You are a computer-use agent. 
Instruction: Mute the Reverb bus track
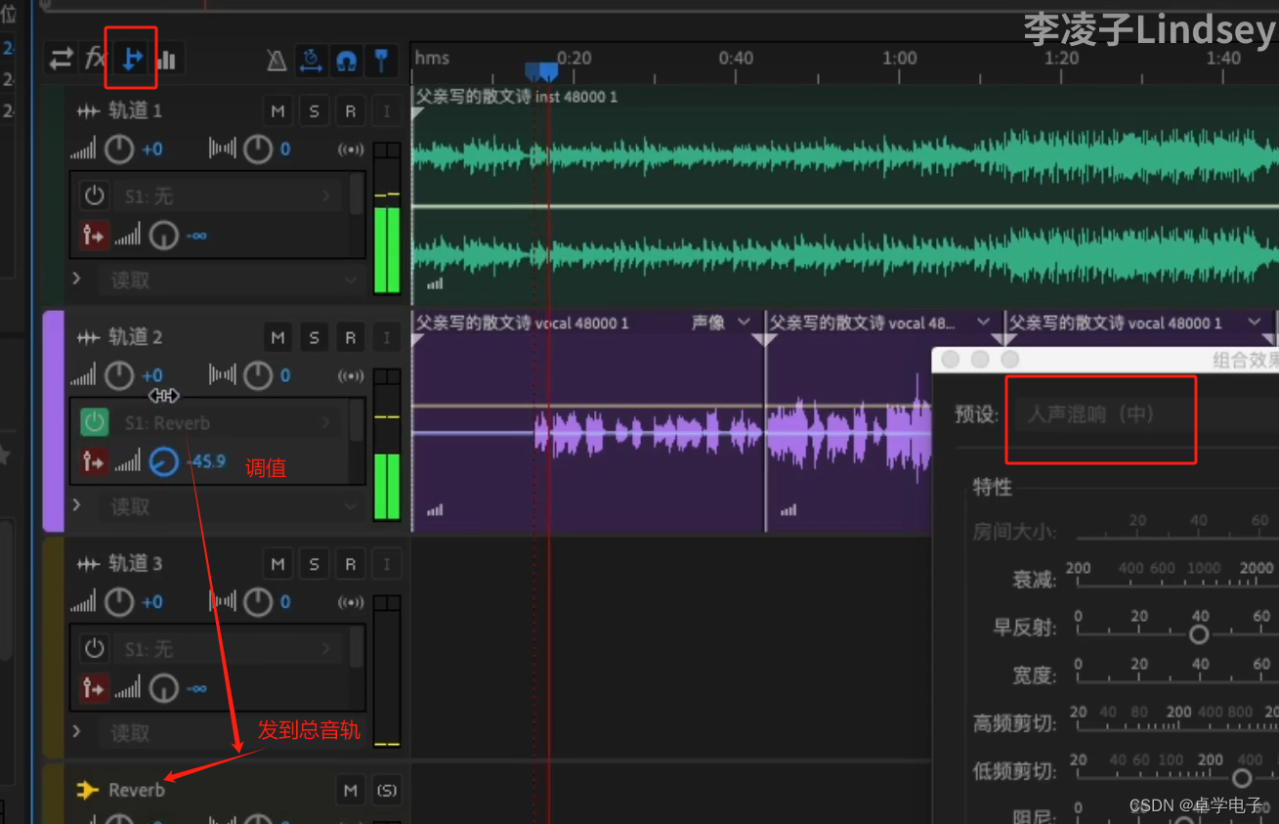[350, 790]
